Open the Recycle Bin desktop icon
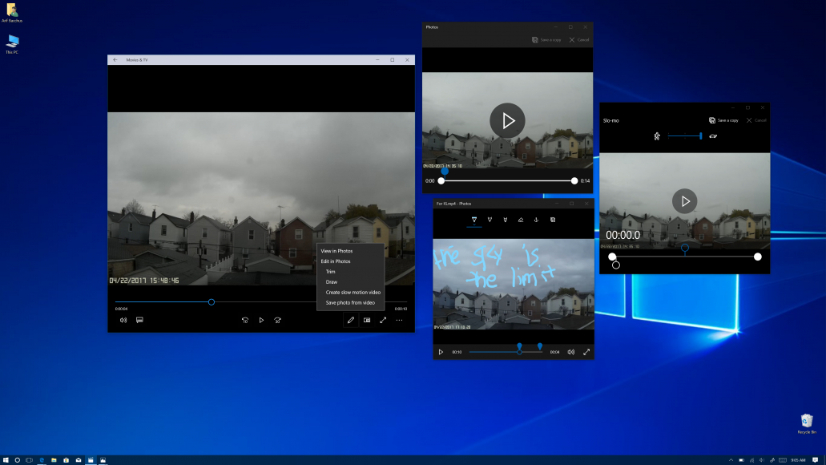 [807, 424]
